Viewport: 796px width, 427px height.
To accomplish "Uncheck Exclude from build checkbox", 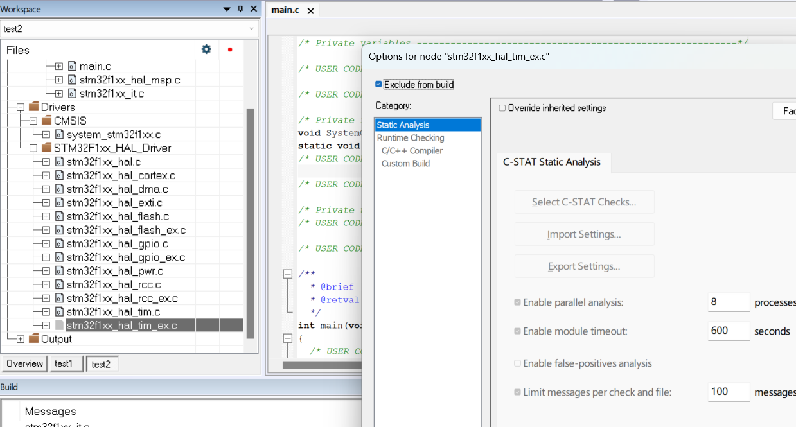I will (x=378, y=84).
